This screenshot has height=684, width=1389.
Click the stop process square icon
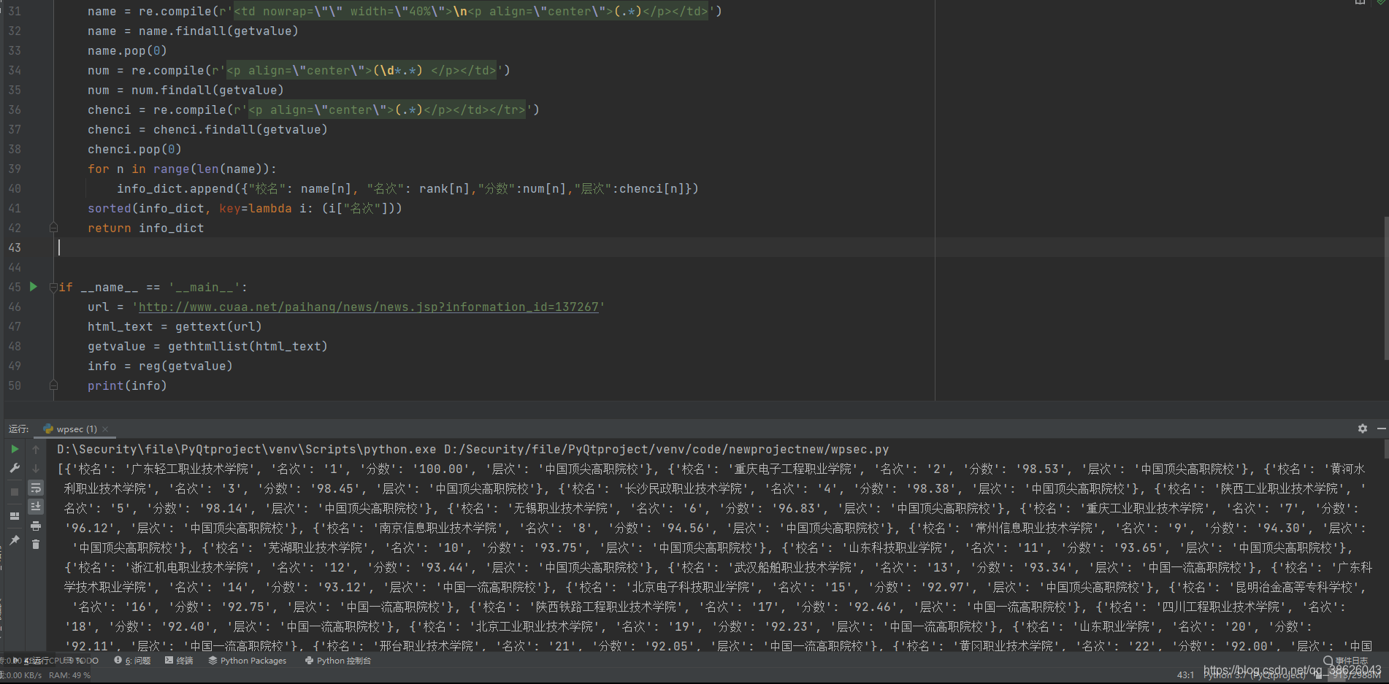[15, 491]
